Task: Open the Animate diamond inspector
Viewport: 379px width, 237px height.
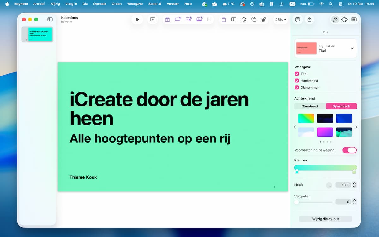Action: point(344,20)
